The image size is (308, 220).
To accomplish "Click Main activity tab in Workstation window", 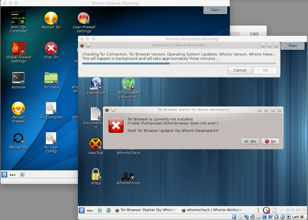I will pyautogui.click(x=293, y=46).
